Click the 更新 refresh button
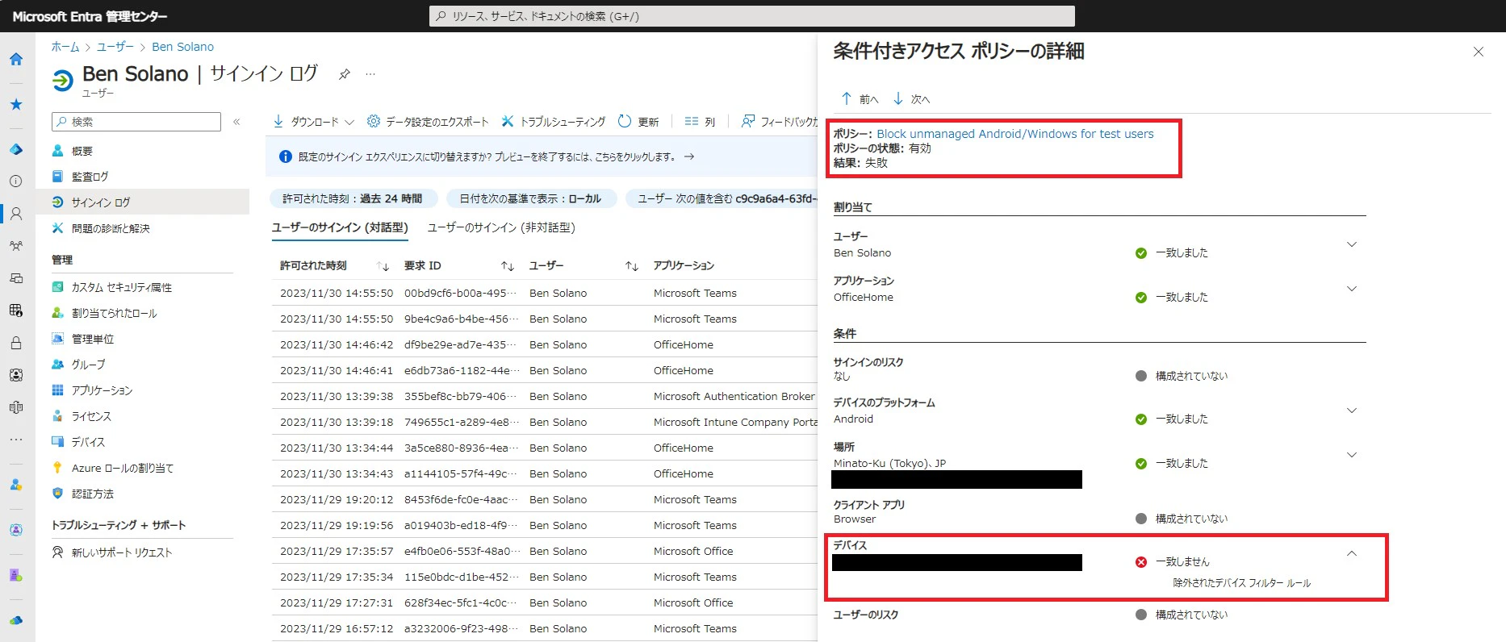The height and width of the screenshot is (642, 1506). [x=638, y=122]
